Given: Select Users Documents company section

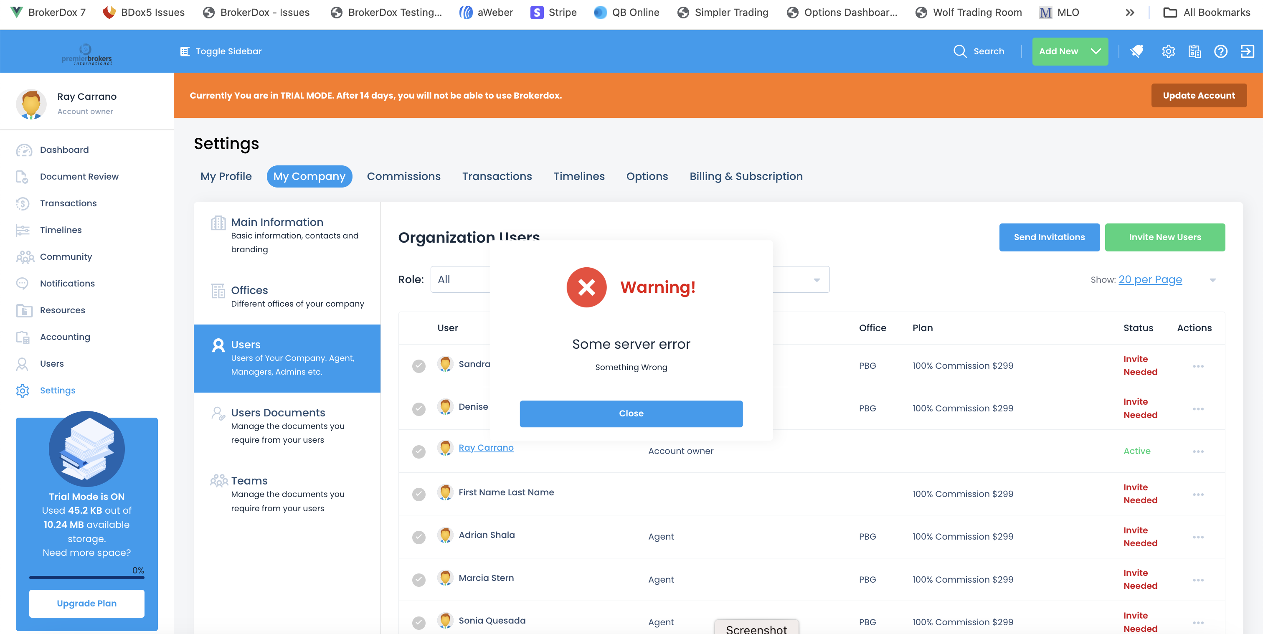Looking at the screenshot, I should (287, 426).
